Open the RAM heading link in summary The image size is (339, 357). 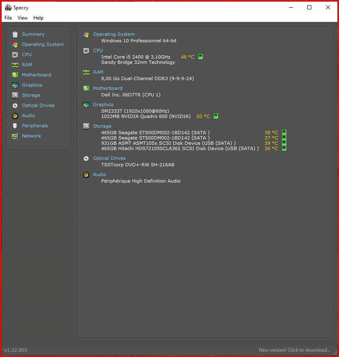[x=98, y=72]
